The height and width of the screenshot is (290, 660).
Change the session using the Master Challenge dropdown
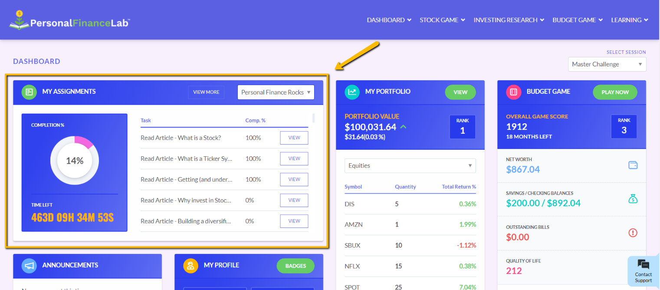tap(606, 64)
